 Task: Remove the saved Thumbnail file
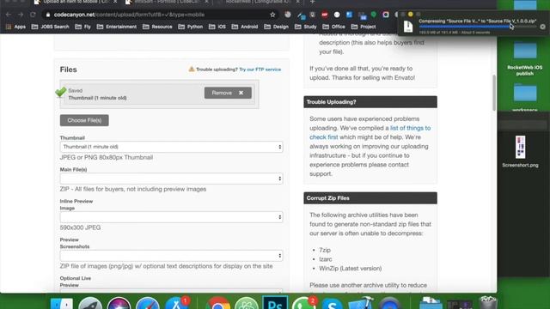tap(228, 93)
